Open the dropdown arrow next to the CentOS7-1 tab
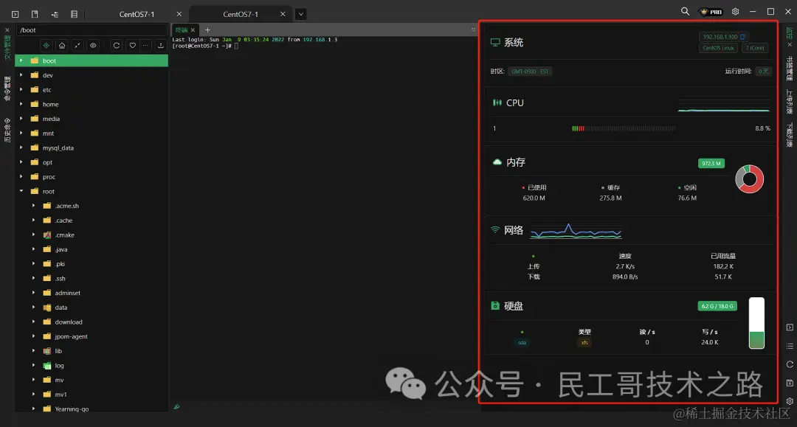Image resolution: width=797 pixels, height=427 pixels. coord(300,13)
